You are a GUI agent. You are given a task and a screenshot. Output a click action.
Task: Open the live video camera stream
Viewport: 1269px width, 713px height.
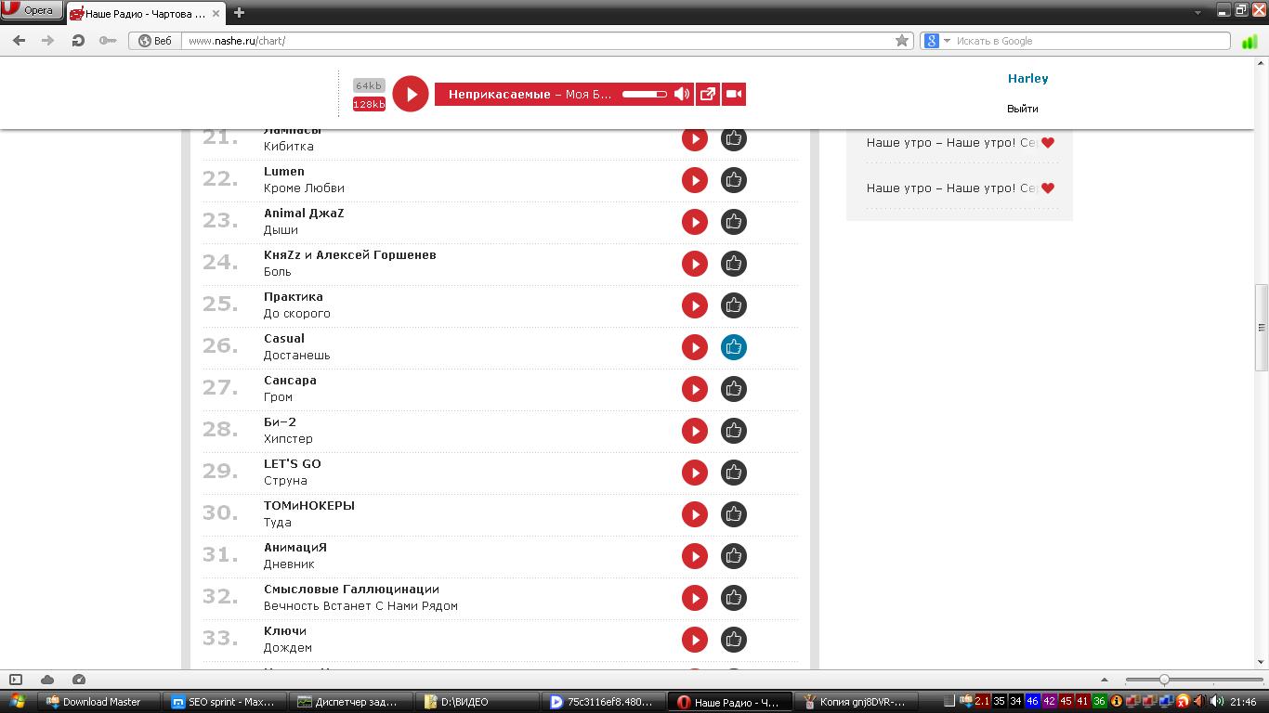click(734, 94)
